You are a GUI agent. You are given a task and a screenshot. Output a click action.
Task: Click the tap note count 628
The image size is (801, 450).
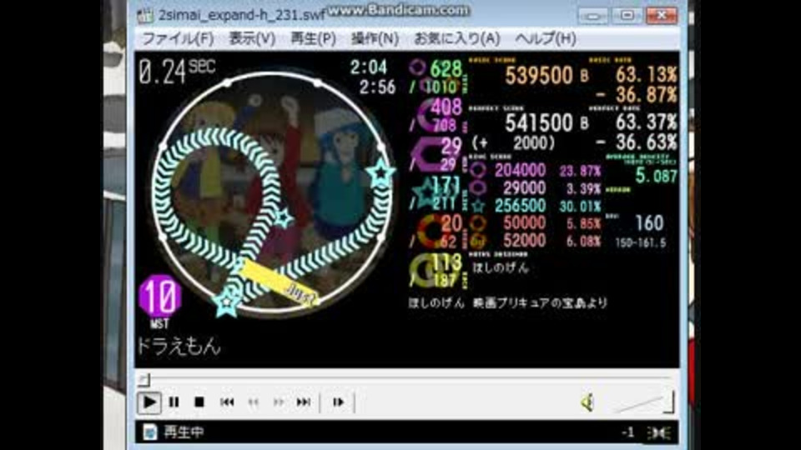click(446, 68)
